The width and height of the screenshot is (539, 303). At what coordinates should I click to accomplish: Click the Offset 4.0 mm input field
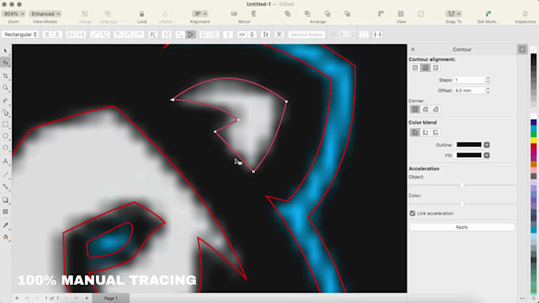pyautogui.click(x=469, y=91)
